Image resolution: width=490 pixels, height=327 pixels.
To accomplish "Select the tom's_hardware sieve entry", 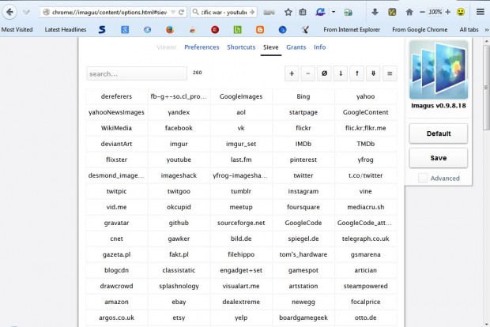I will coord(303,254).
